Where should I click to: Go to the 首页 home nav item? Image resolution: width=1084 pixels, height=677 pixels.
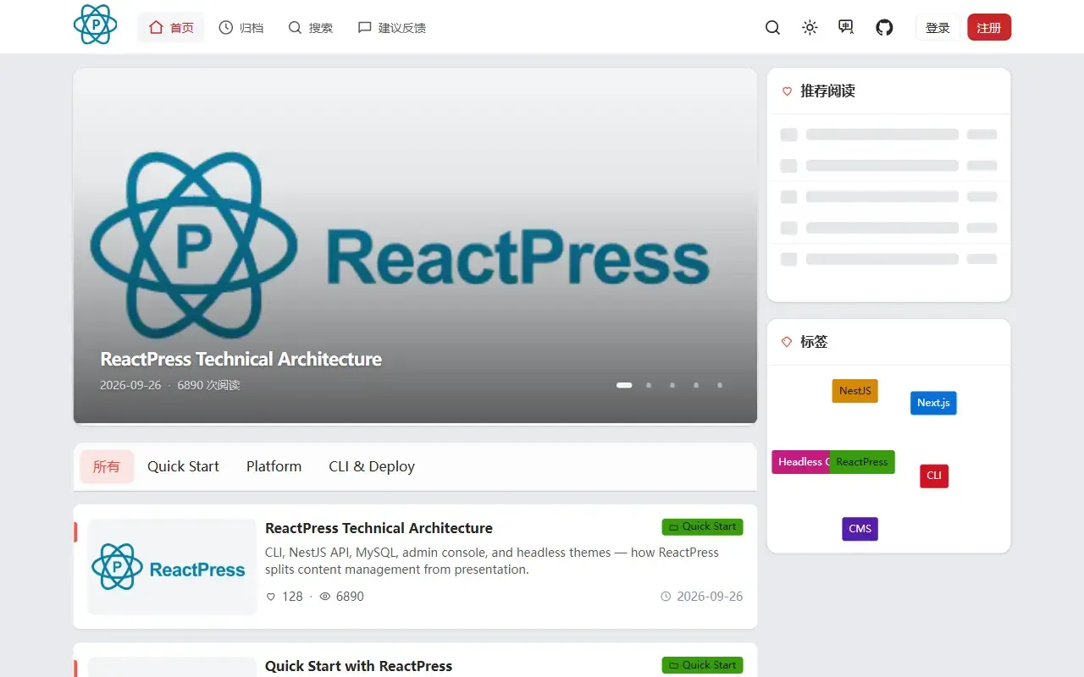(x=171, y=28)
